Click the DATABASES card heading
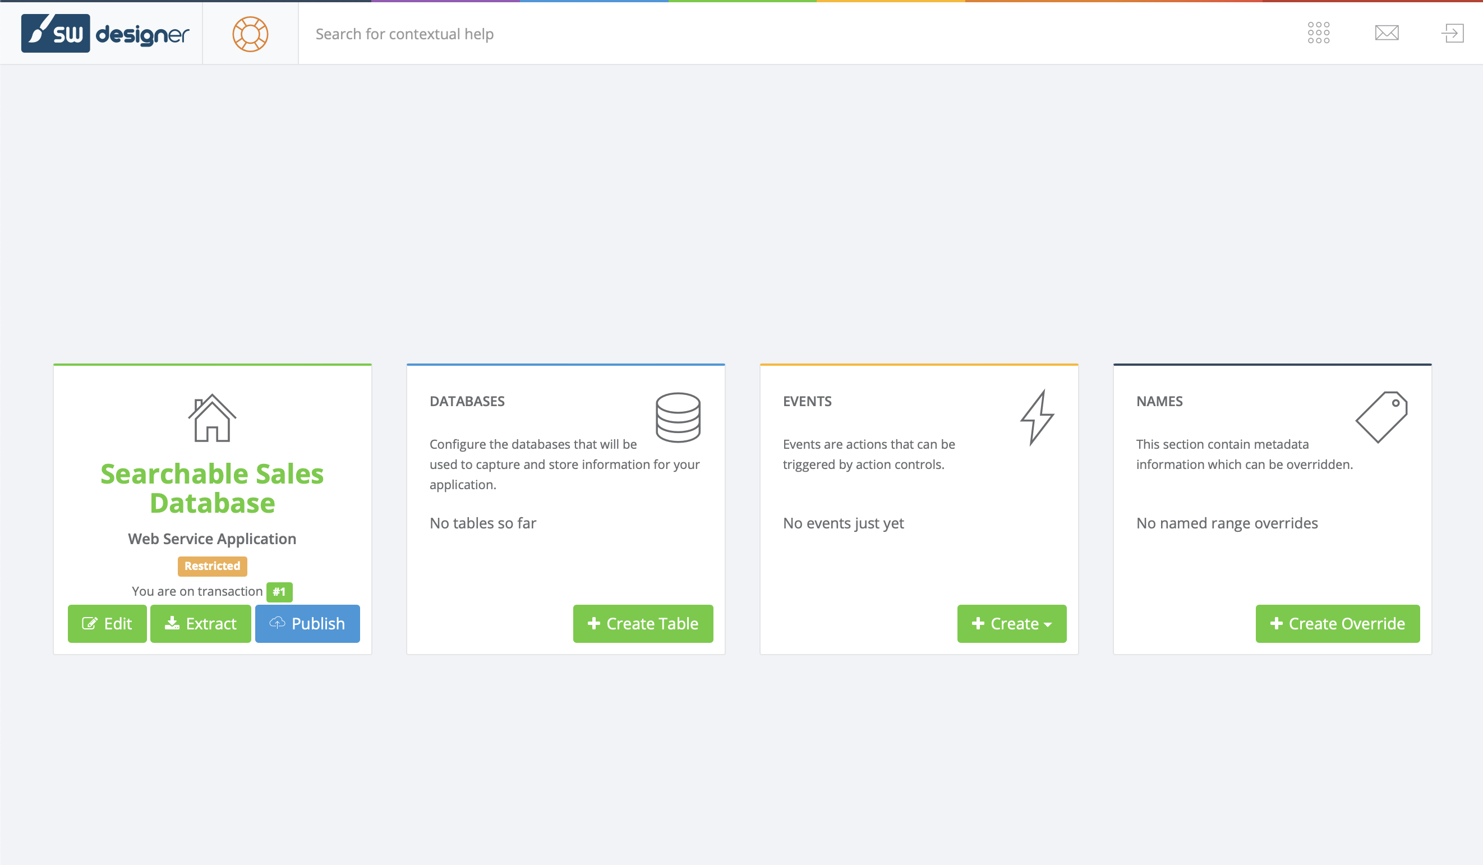The image size is (1483, 865). (x=467, y=401)
